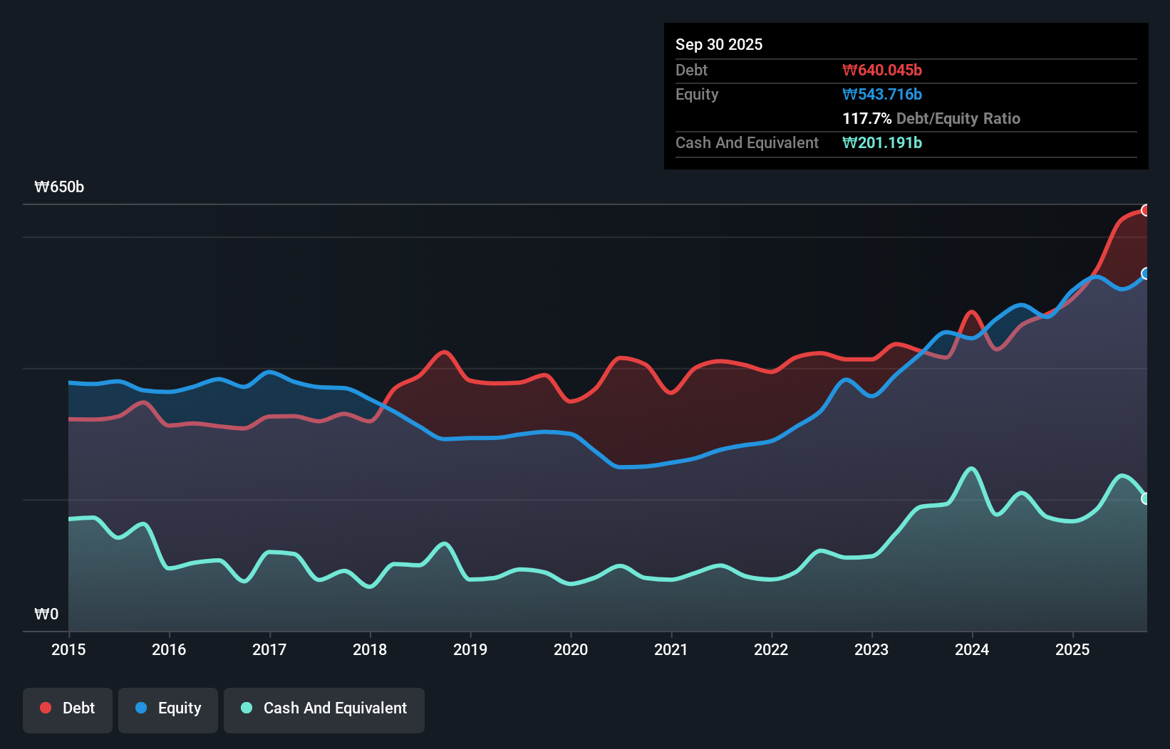Toggle the Equity series visibility
1170x749 pixels.
click(x=167, y=708)
